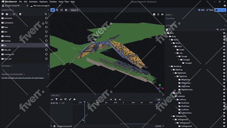Toggle play circle for walking animation
The height and width of the screenshot is (128, 227).
click(46, 36)
